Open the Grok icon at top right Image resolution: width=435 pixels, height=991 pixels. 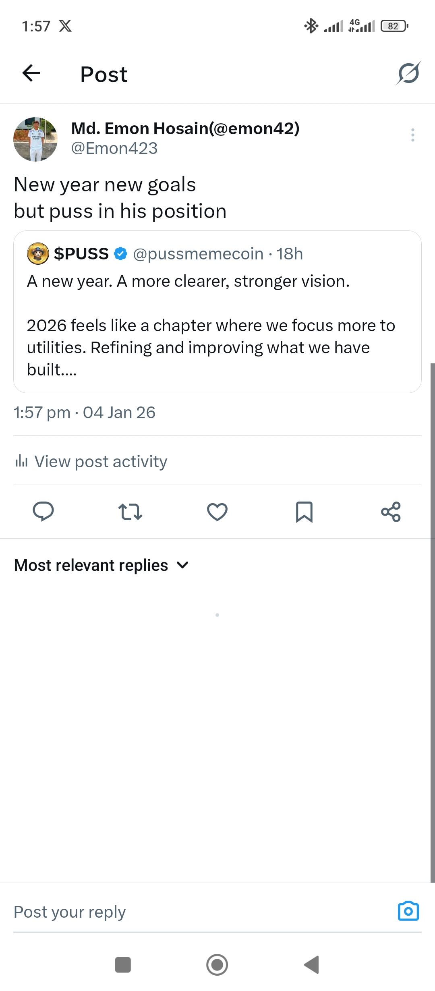pos(408,73)
